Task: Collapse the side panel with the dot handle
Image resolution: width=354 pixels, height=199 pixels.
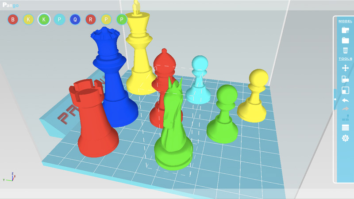Action: 335,99
